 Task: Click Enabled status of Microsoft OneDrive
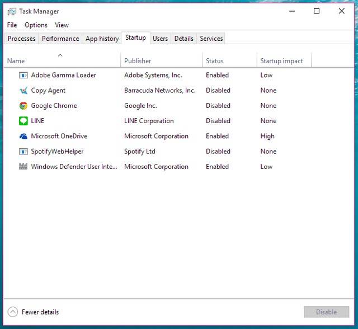(x=217, y=136)
